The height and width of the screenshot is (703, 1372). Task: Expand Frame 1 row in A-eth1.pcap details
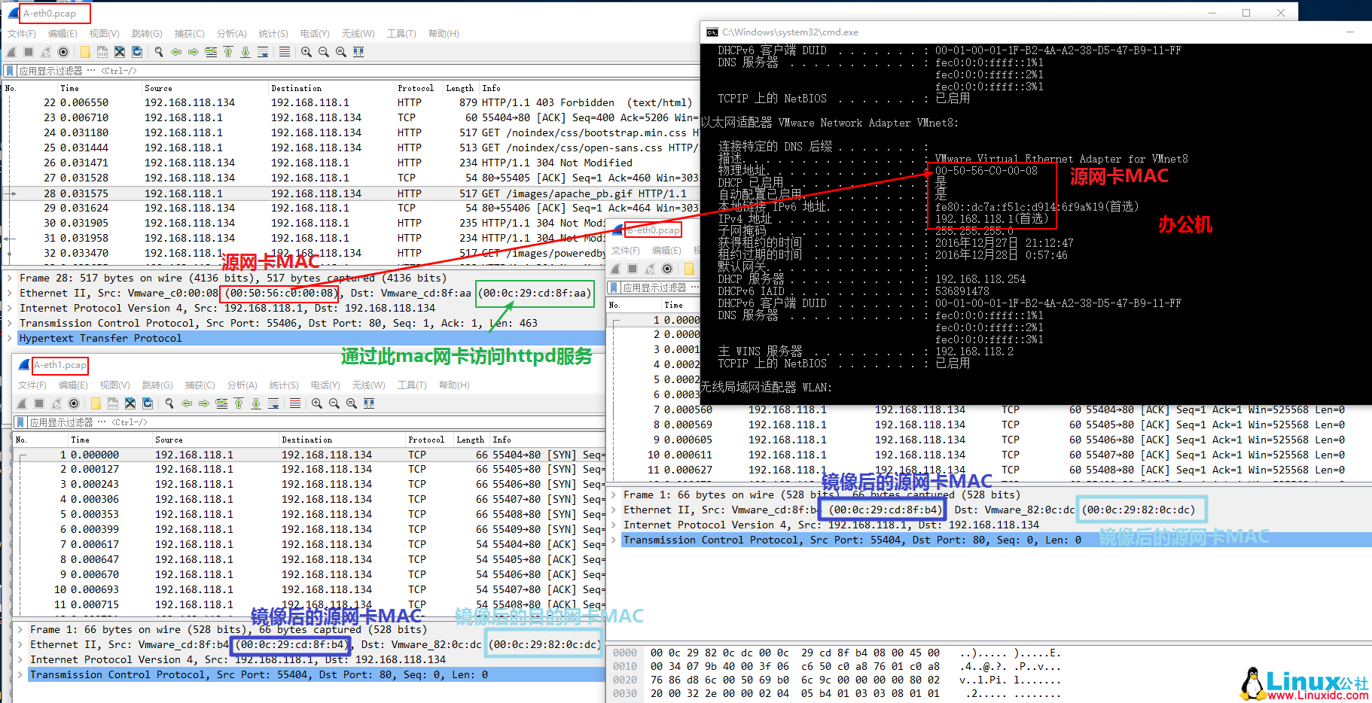(20, 630)
